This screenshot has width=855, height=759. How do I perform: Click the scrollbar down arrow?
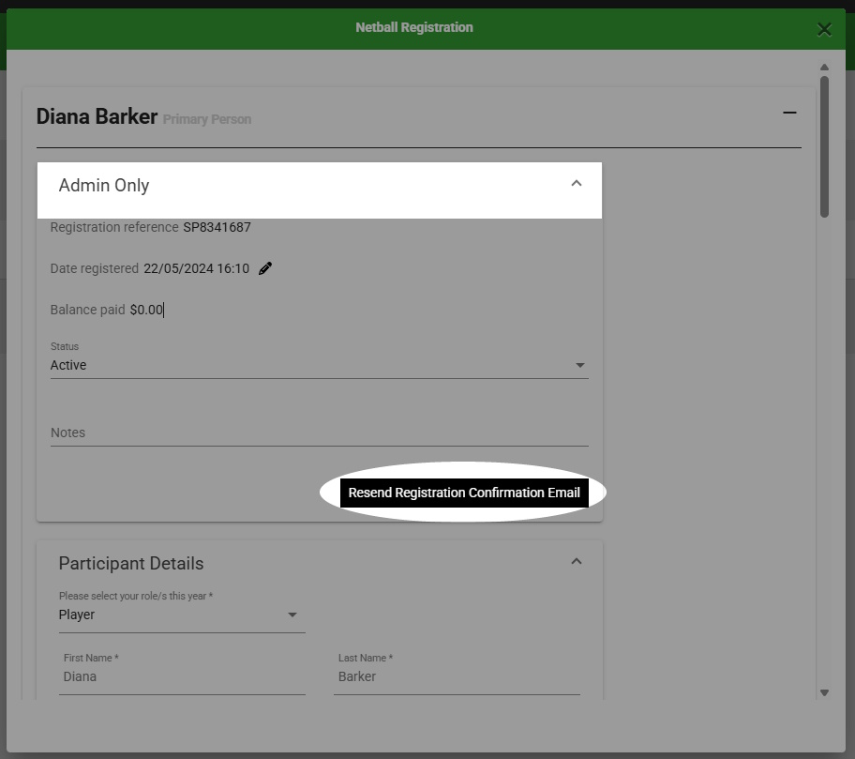coord(824,692)
